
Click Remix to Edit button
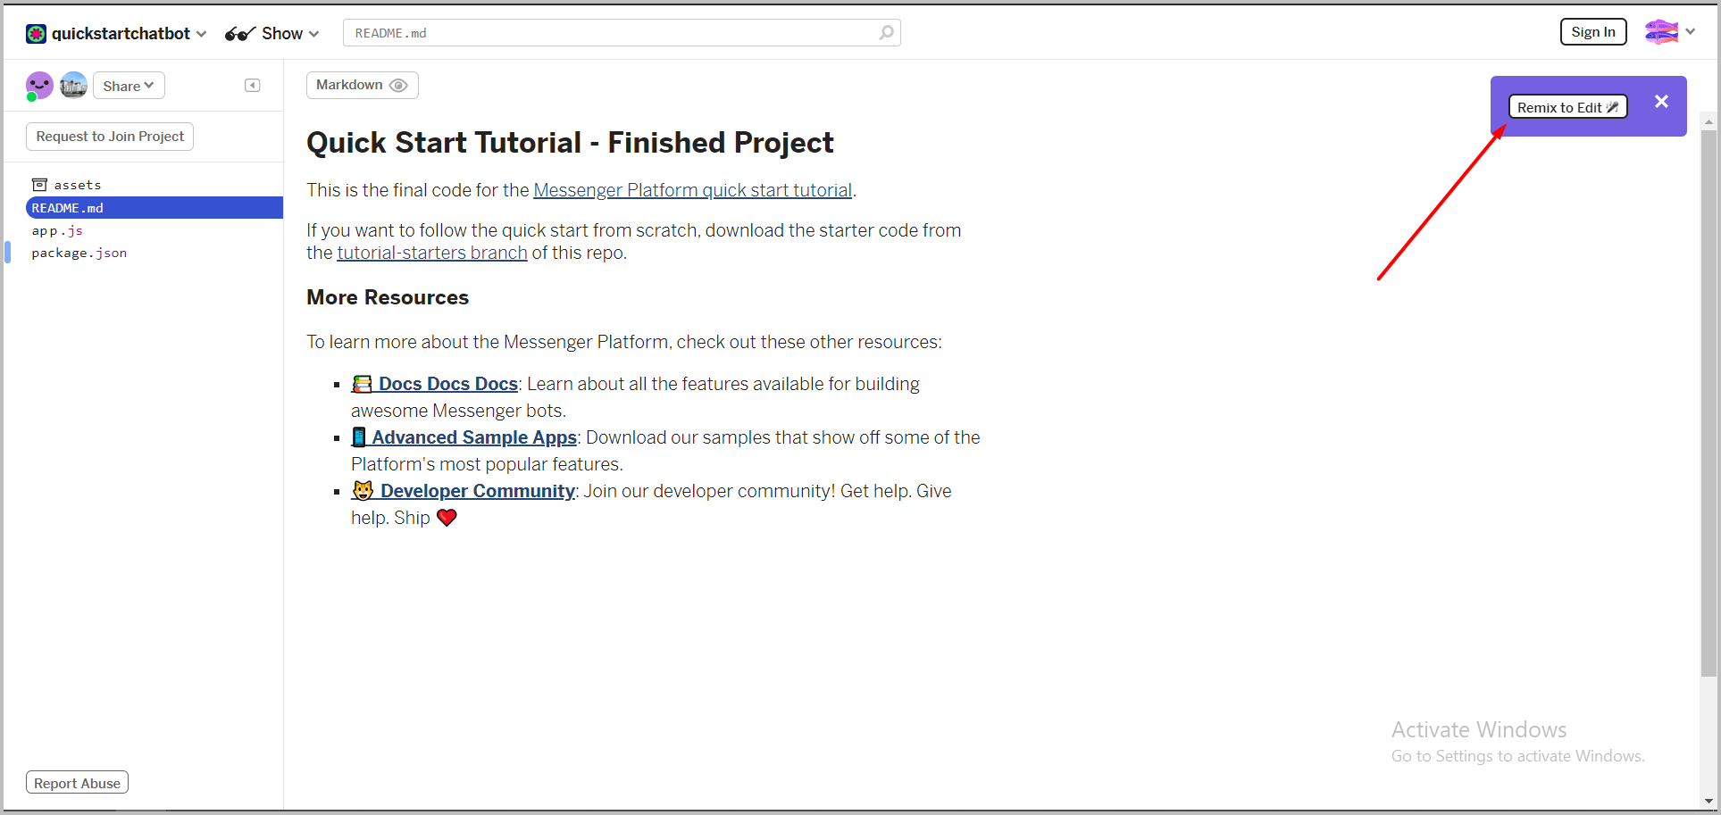coord(1567,107)
